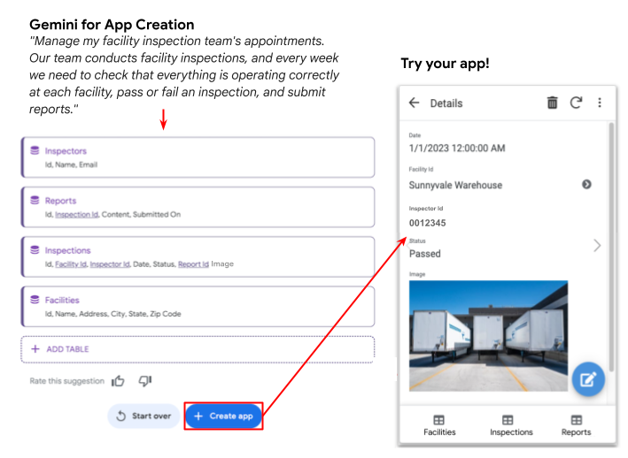Switch to the Facilities tab label

coord(439,432)
